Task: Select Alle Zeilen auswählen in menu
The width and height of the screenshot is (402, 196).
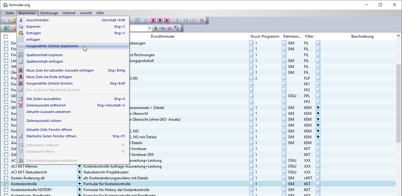Action: coord(43,99)
